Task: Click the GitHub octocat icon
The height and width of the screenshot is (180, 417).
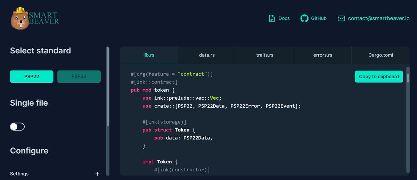Action: tap(304, 18)
